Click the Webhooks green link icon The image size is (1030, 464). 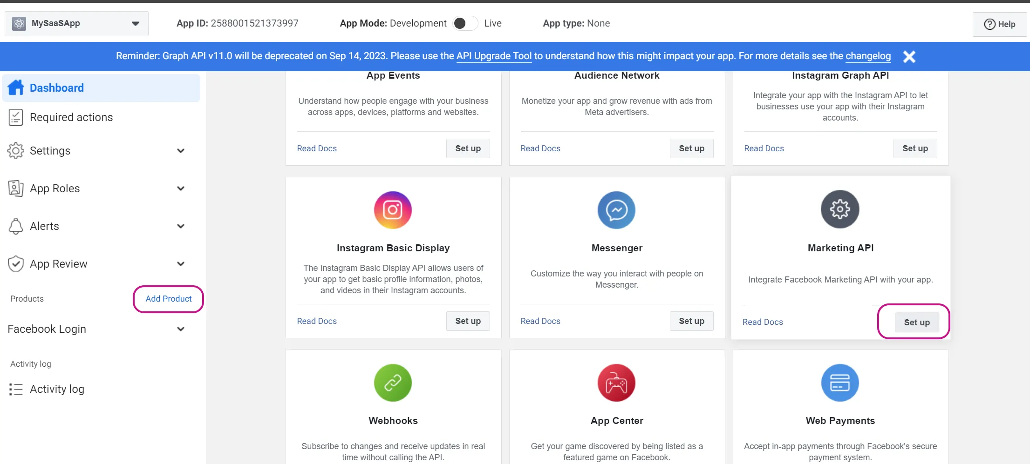[393, 383]
